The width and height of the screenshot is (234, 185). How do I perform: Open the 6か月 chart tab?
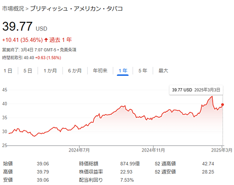75,71
